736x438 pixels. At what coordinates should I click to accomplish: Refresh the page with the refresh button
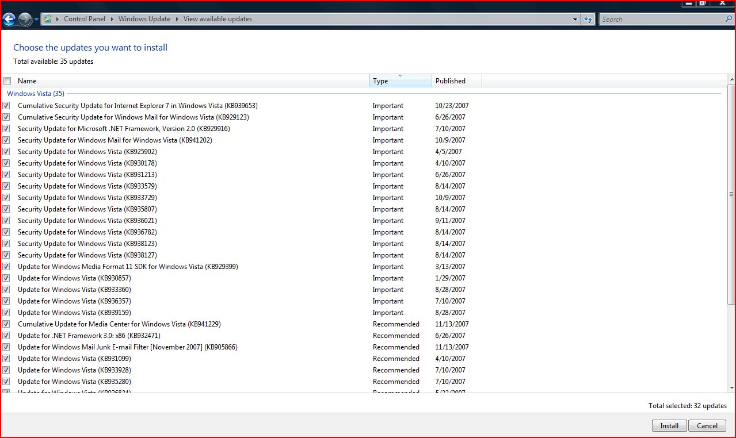[x=588, y=19]
